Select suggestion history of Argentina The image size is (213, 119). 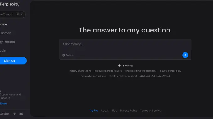tap(80, 71)
